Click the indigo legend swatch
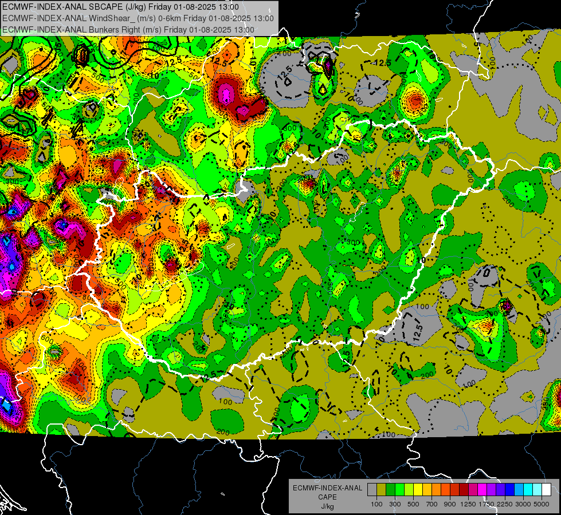The image size is (561, 515). (500, 490)
